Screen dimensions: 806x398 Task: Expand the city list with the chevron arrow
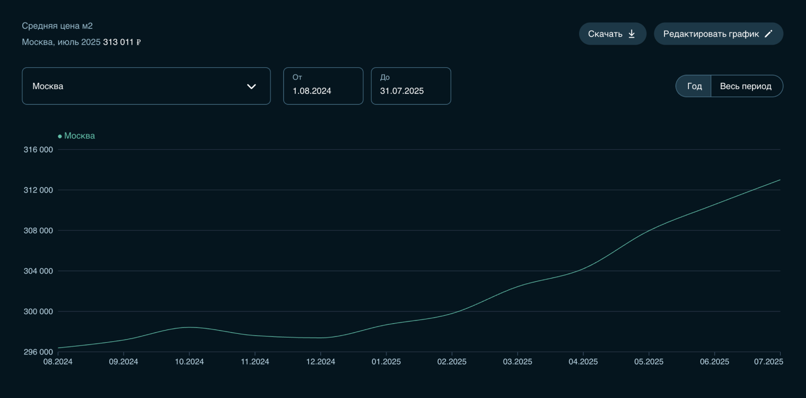point(251,86)
